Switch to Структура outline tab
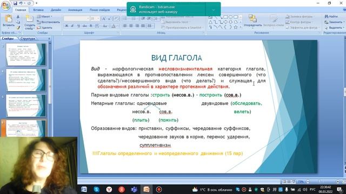Image resolution: width=346 pixels, height=194 pixels. (x=28, y=38)
